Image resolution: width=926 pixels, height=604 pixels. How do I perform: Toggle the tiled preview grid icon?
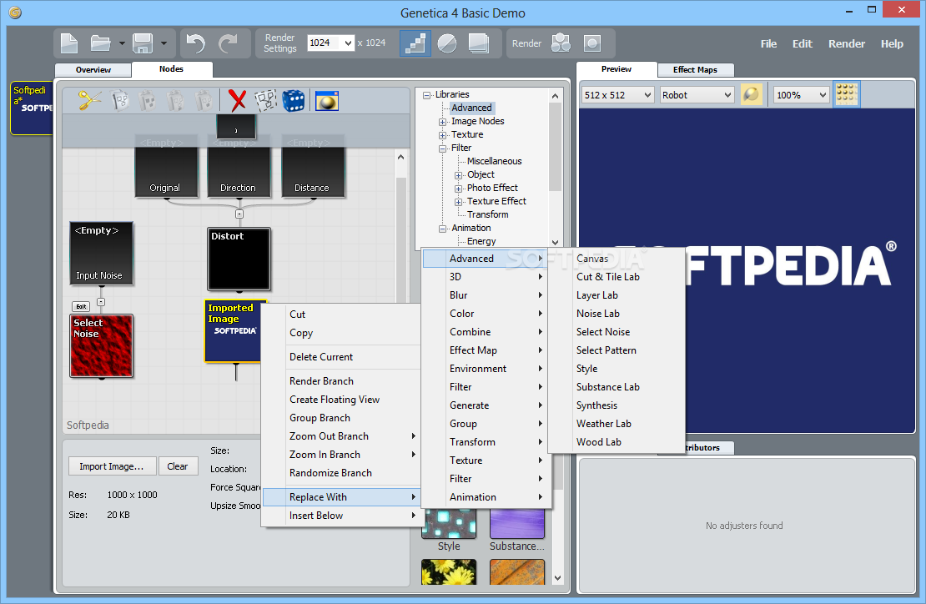(846, 94)
